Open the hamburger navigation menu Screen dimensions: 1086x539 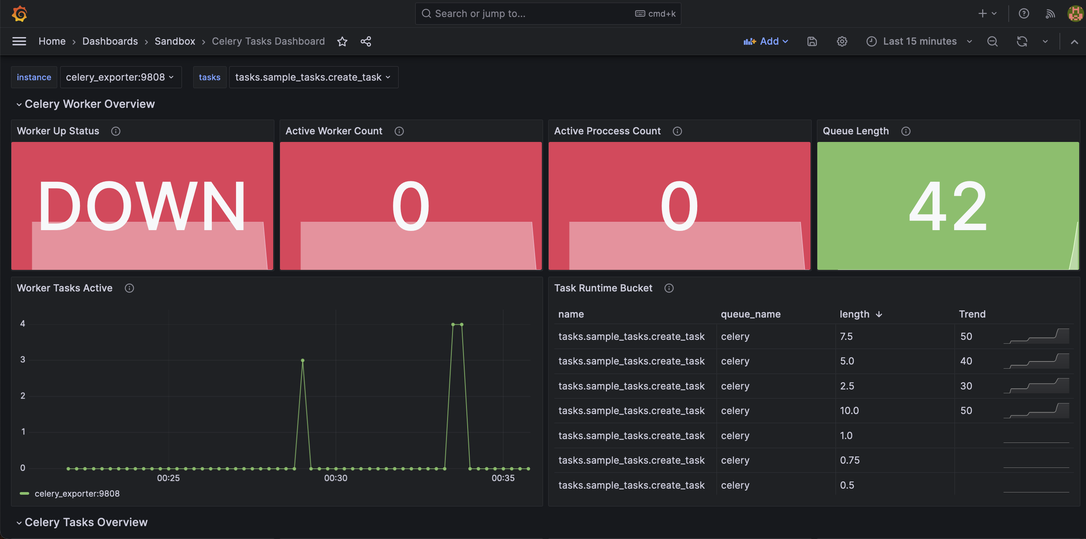coord(19,41)
